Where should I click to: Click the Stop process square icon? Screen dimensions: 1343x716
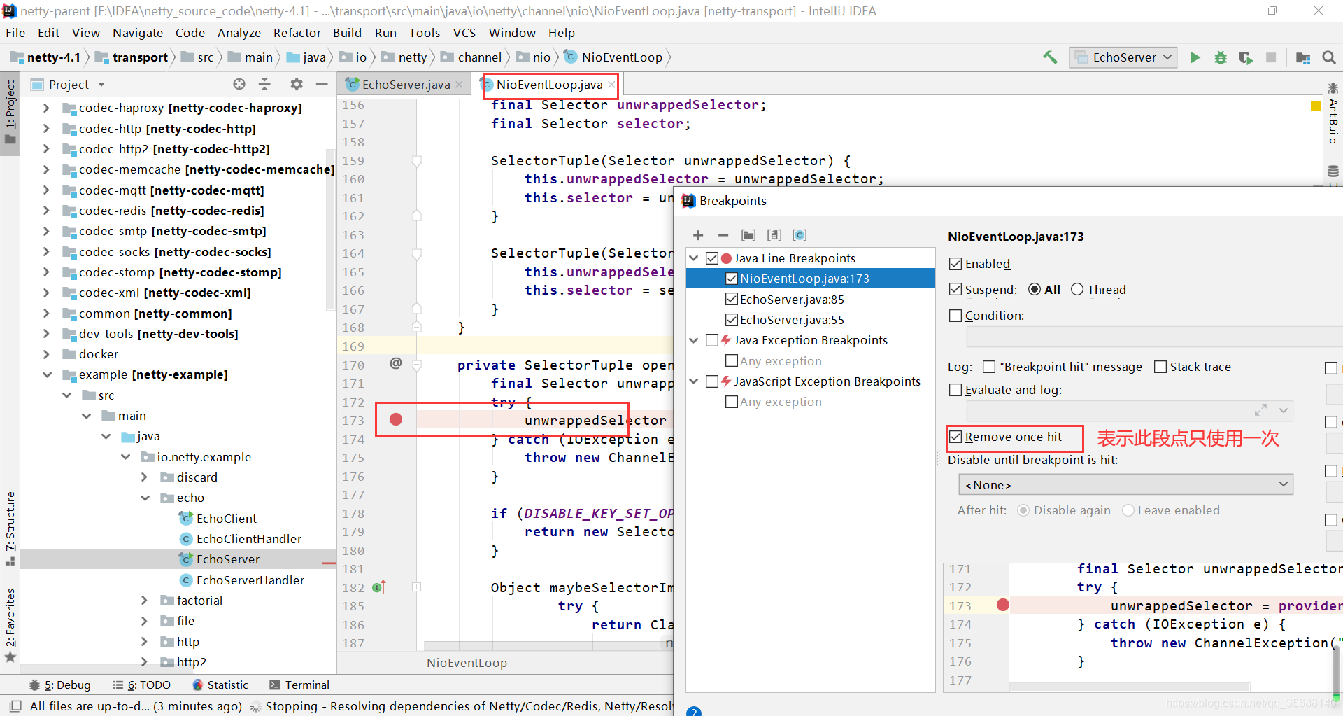1271,57
